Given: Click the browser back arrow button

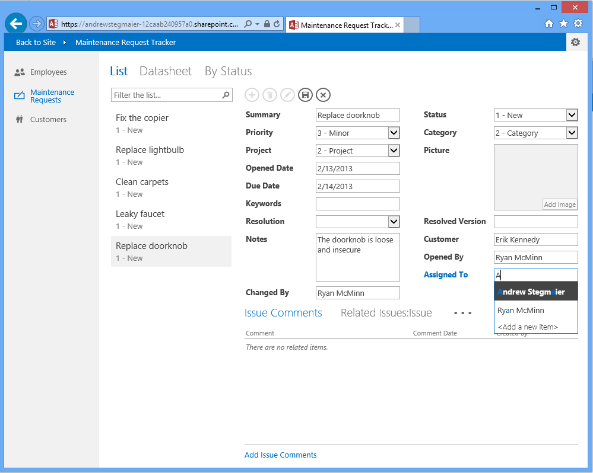Looking at the screenshot, I should click(x=16, y=24).
